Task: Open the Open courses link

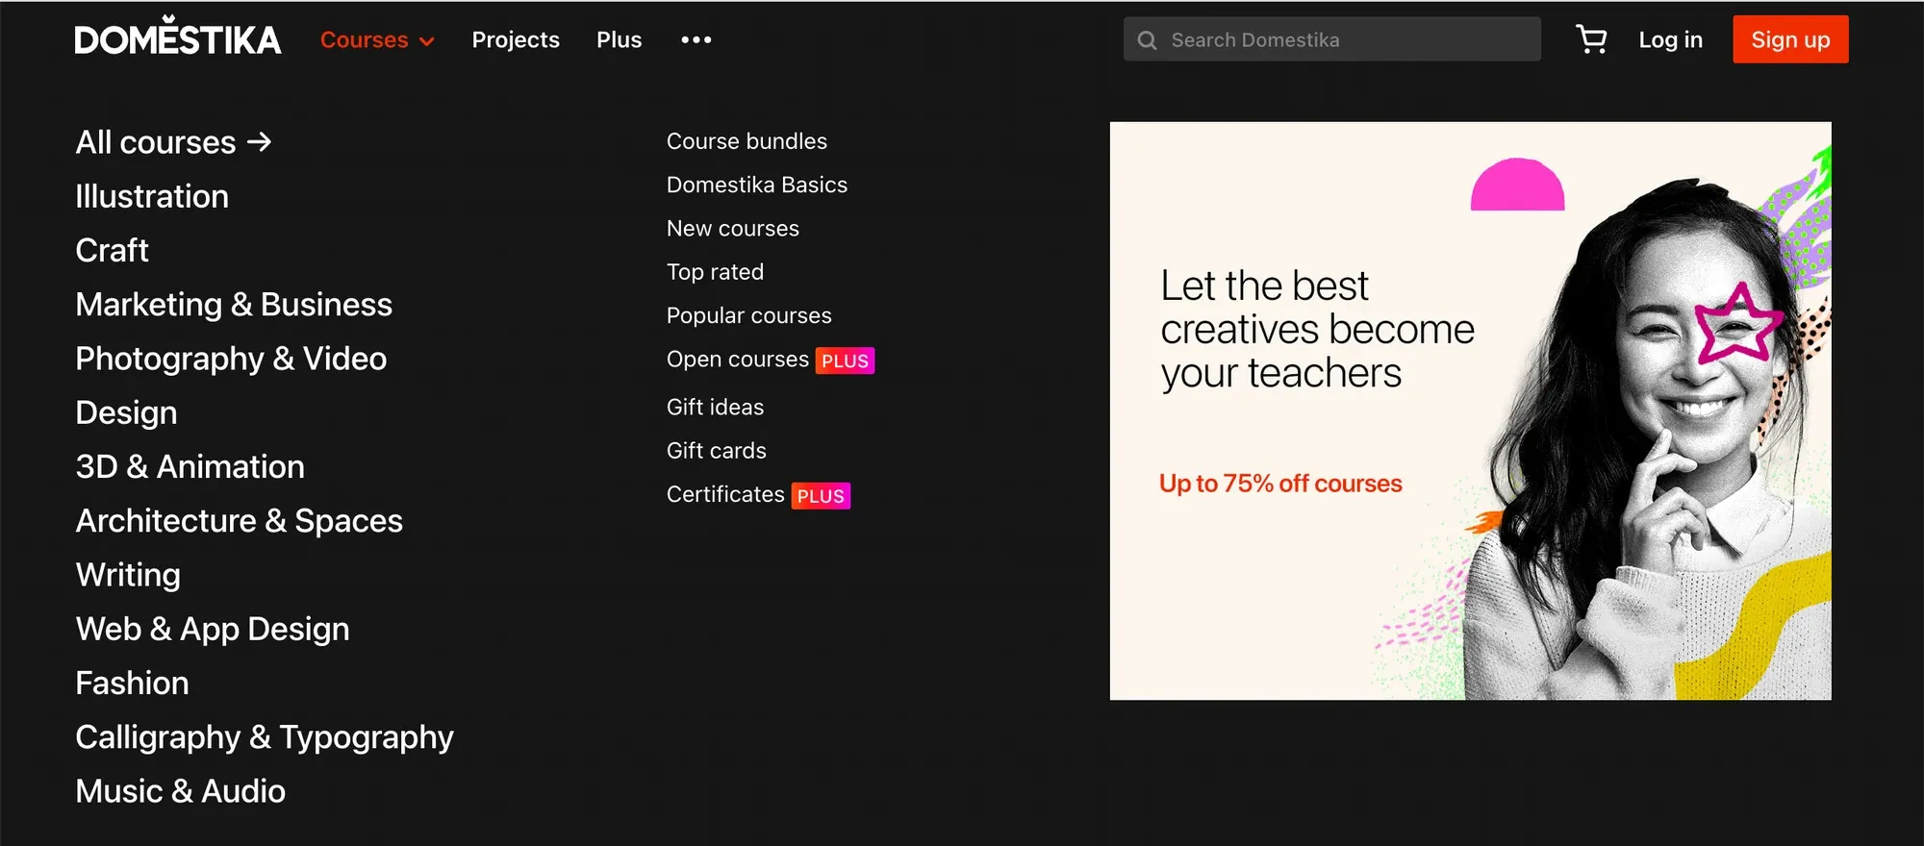Action: [x=738, y=360]
